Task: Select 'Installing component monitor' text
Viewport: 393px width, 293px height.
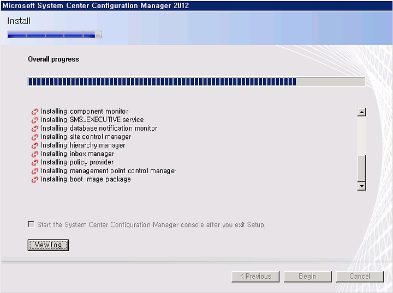Action: 85,111
